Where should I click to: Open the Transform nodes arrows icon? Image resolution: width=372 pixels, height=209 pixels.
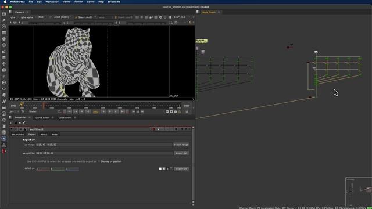click(x=4, y=64)
